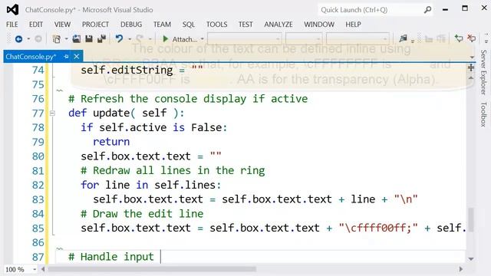Screen dimensions: 491x276
Task: Pin the ChatConsole.py tab
Action: point(66,56)
